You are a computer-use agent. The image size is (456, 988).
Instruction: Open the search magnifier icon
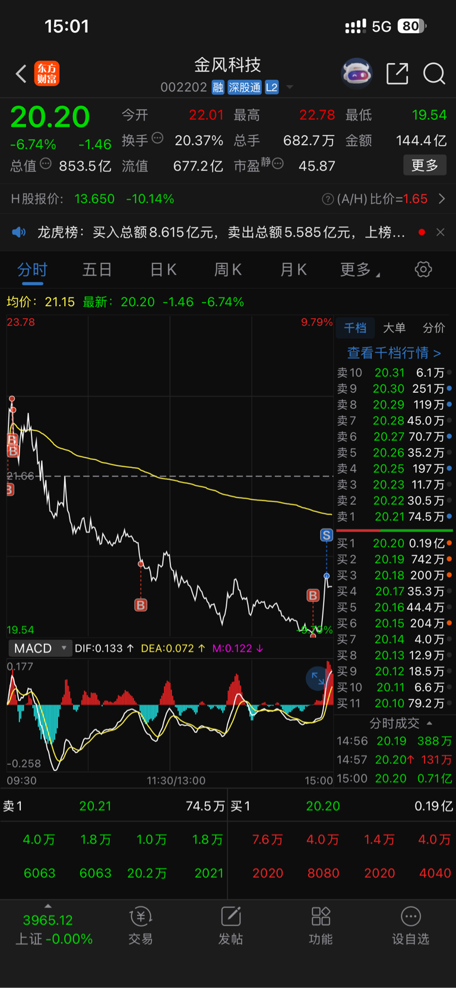click(x=434, y=74)
